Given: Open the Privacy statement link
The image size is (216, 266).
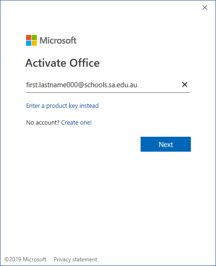Looking at the screenshot, I should 75,259.
